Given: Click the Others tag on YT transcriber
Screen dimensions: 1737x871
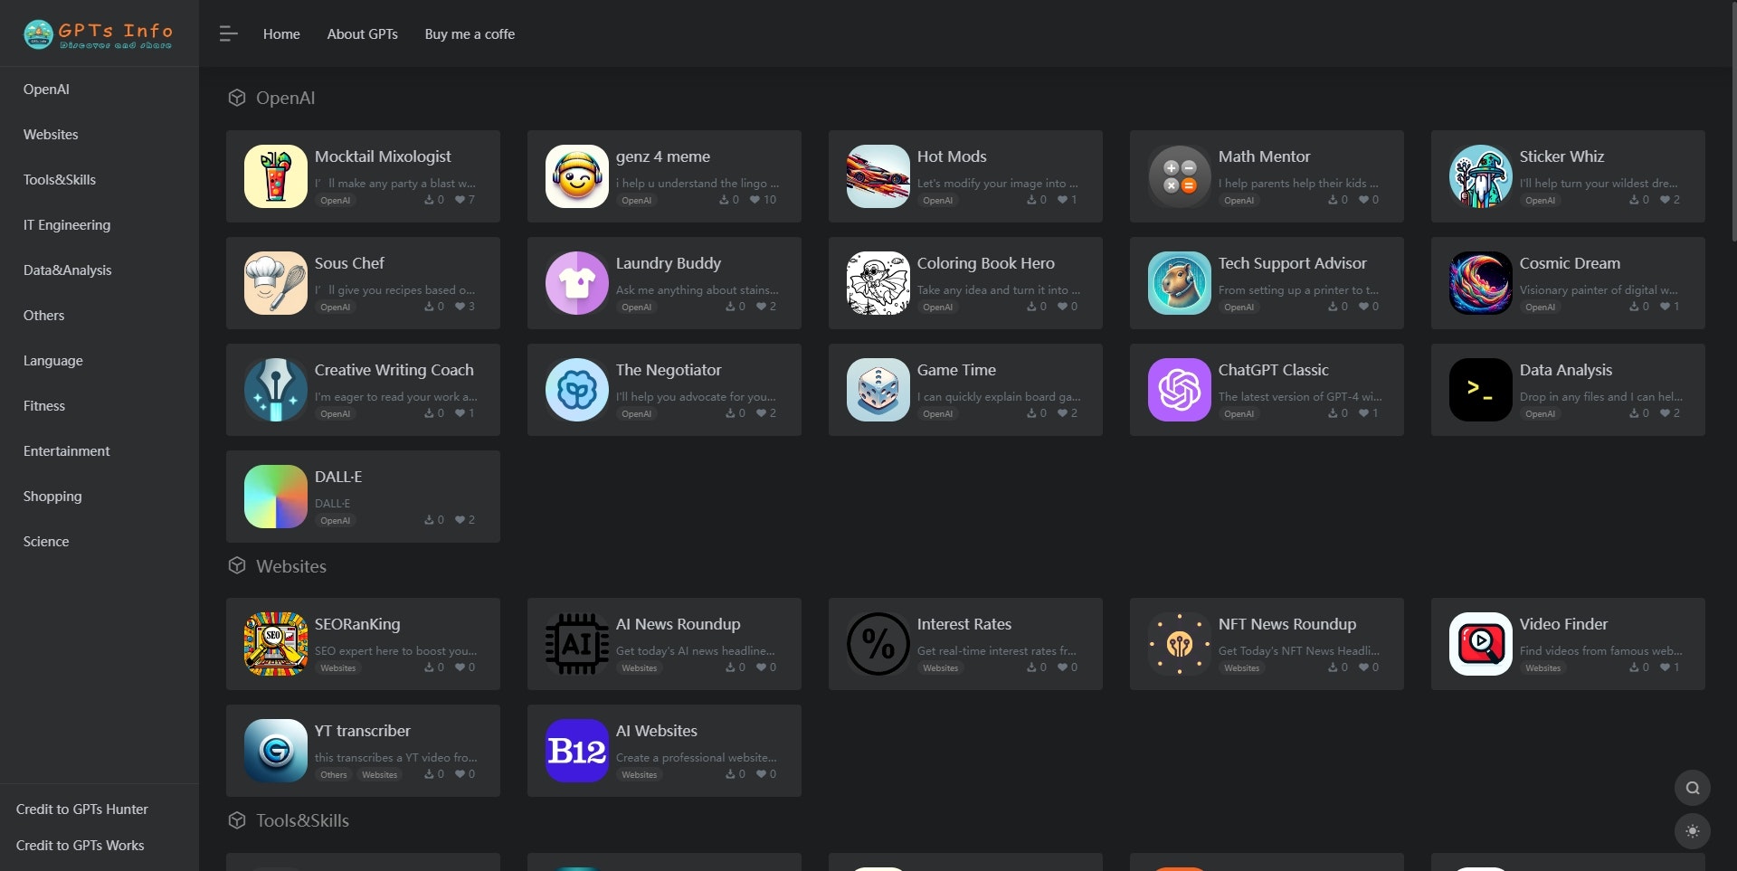Looking at the screenshot, I should [333, 775].
